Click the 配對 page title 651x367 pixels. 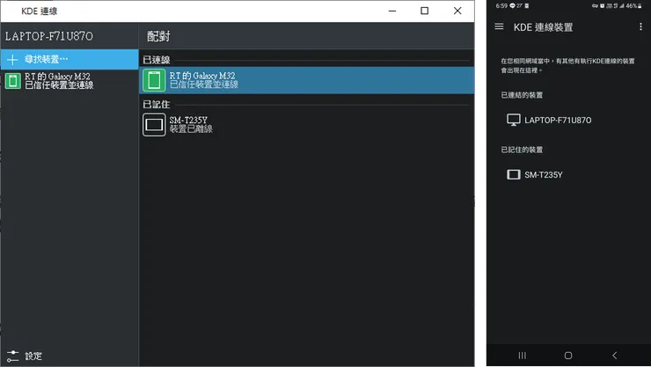[158, 36]
